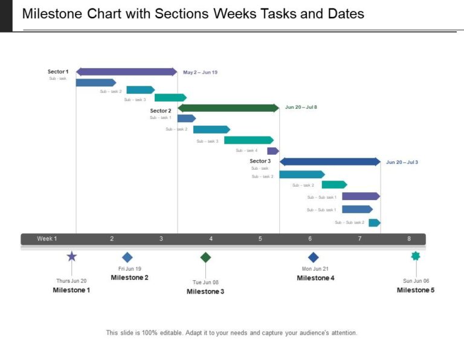The height and width of the screenshot is (348, 464).
Task: Click week 8 on the timeline bar
Action: (x=409, y=239)
